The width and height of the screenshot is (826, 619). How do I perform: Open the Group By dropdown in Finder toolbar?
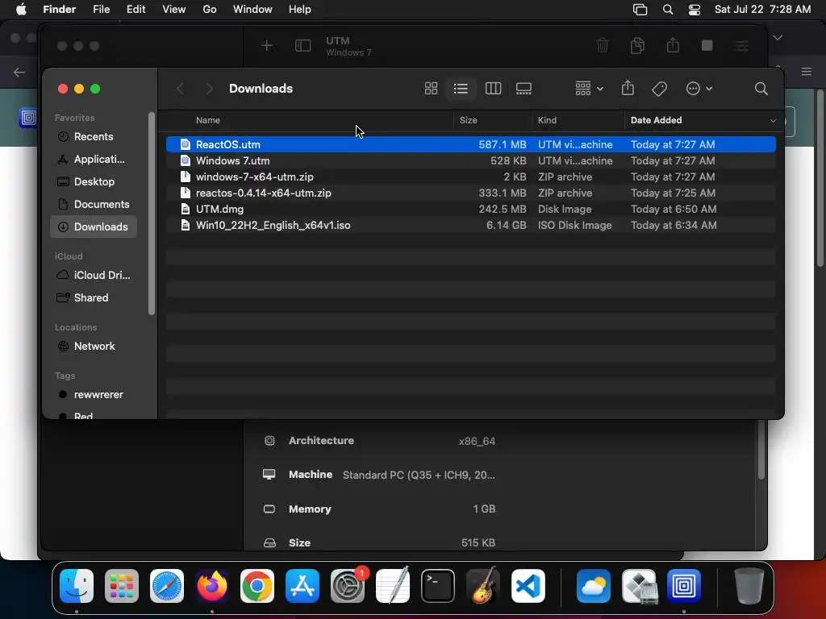pos(589,89)
